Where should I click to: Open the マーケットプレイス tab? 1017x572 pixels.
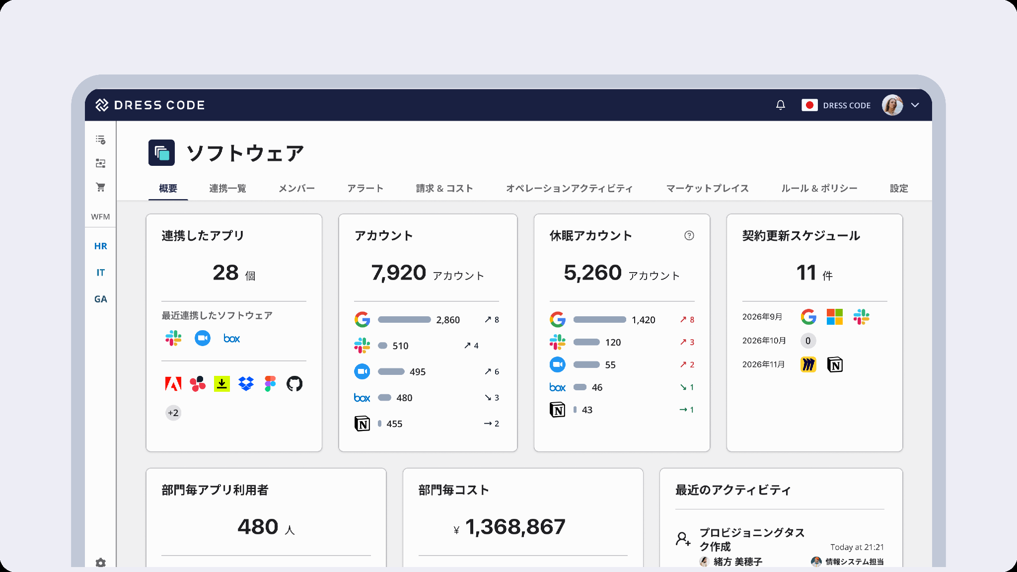(x=708, y=188)
